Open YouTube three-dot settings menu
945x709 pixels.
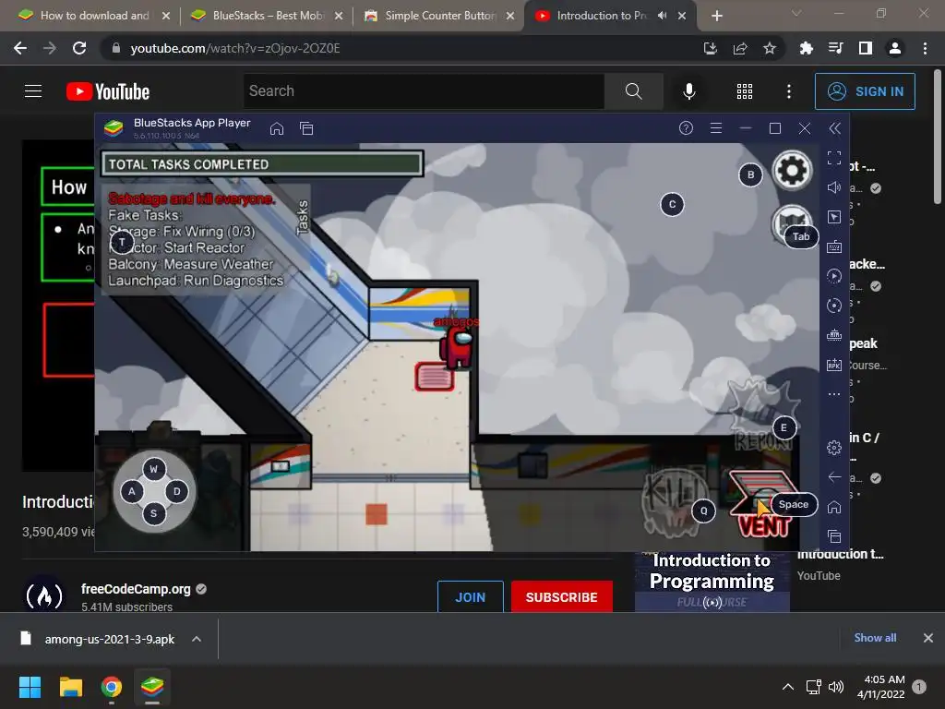click(x=788, y=91)
